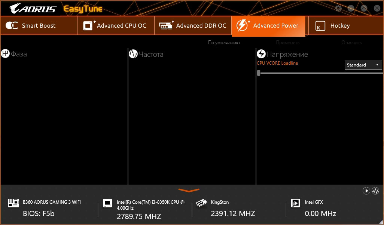
Task: Click the EasyTune title text
Action: point(83,9)
